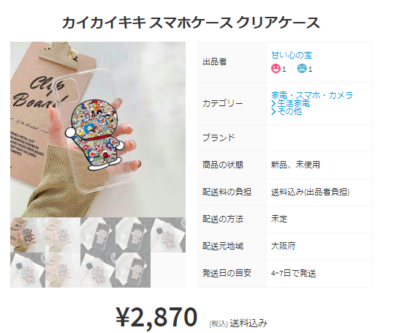Click the main phone case product image

(98, 130)
